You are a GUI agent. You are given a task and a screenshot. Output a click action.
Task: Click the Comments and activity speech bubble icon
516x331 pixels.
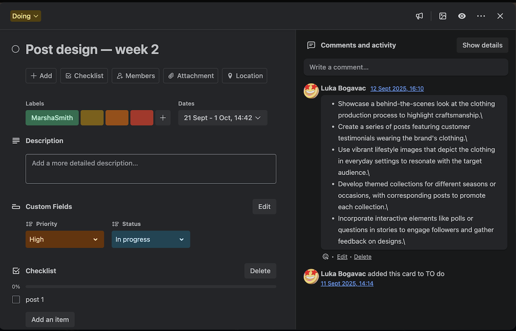pyautogui.click(x=311, y=45)
